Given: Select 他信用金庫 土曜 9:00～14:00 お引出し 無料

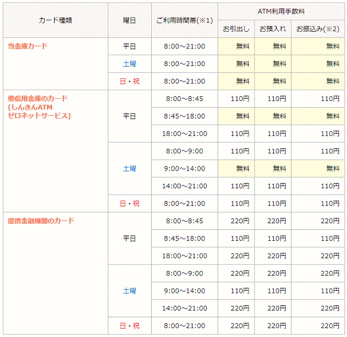Looking at the screenshot, I should 236,168.
